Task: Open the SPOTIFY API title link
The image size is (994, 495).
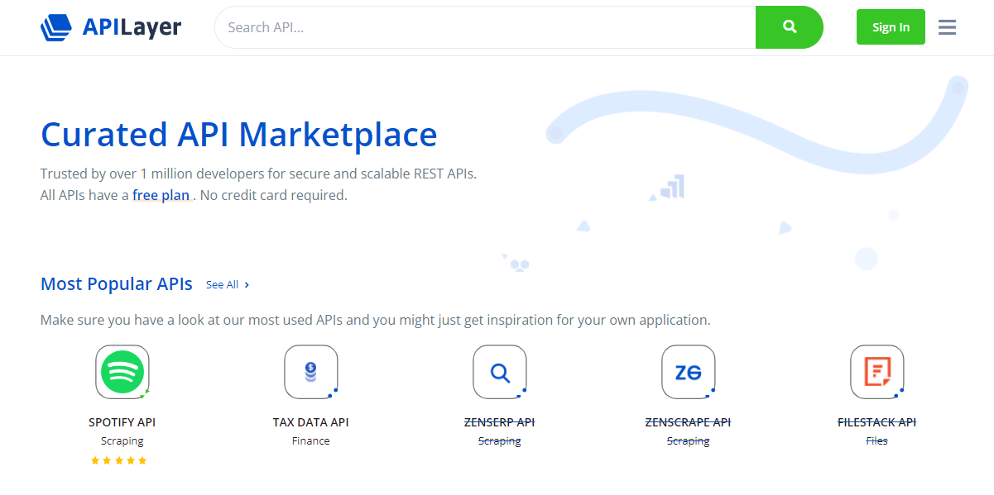Action: 122,422
